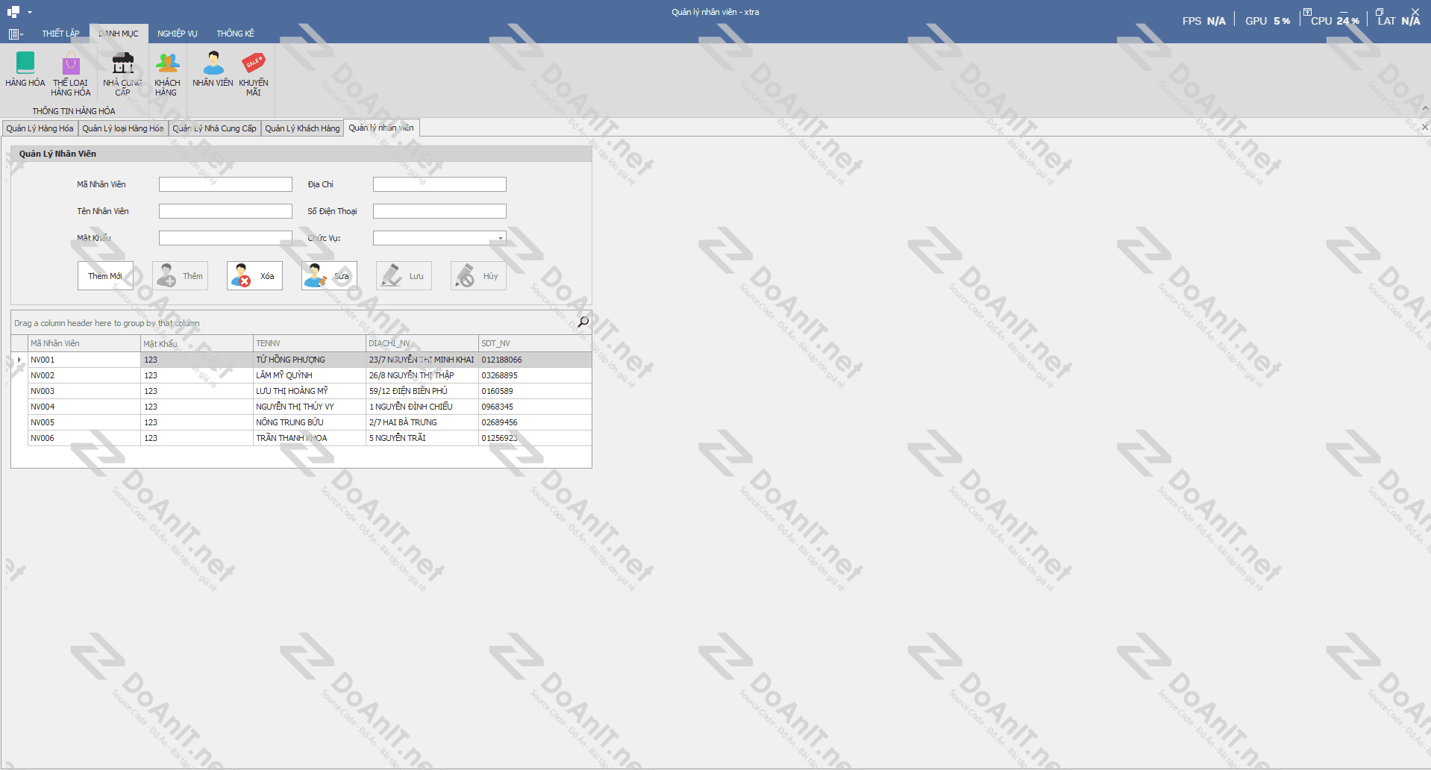Switch to the Thống Kê ribbon tab
The width and height of the screenshot is (1431, 770).
tap(236, 34)
